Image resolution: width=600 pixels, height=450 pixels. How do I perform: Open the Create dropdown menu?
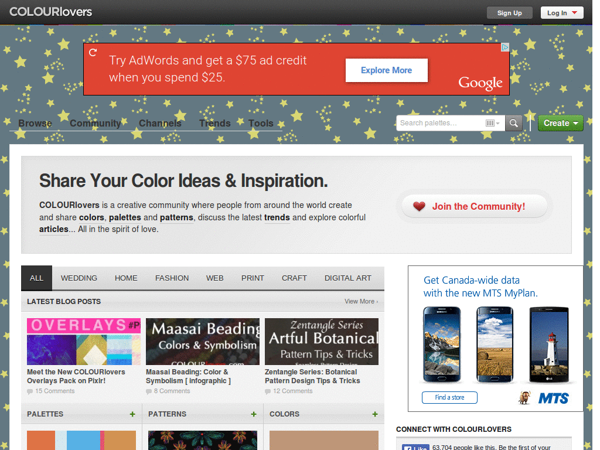click(x=561, y=123)
